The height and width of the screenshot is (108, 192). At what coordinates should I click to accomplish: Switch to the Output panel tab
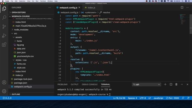[x=74, y=84]
